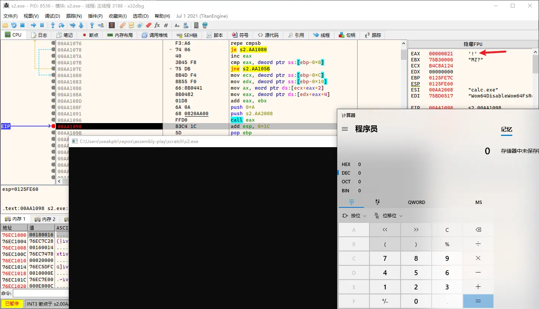Open the calculator toolbar icon
539x309 pixels.
(x=196, y=25)
